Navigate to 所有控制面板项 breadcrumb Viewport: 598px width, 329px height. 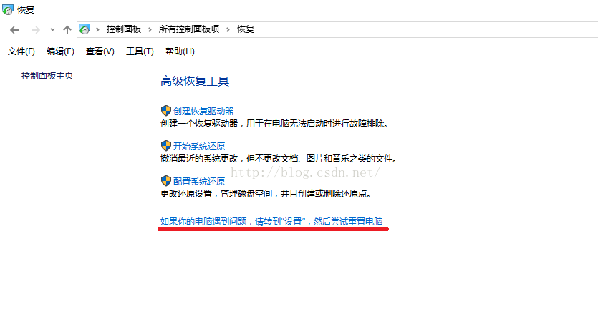coord(189,29)
